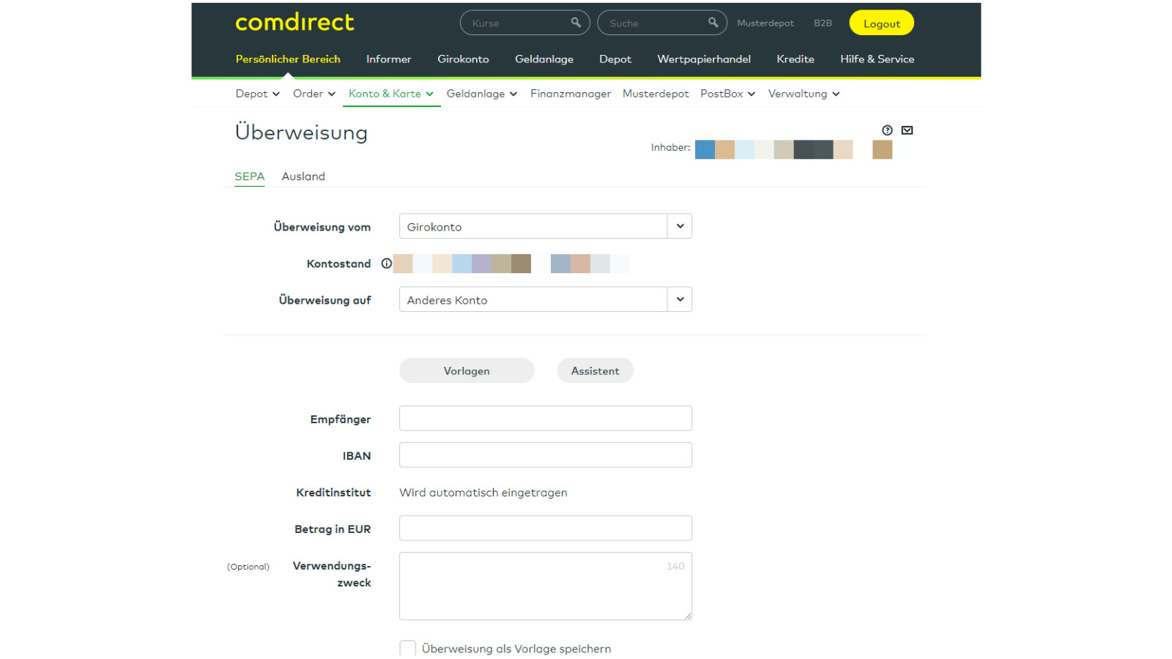Expand the Konto & Karte menu
The width and height of the screenshot is (1172, 659).
tap(391, 94)
